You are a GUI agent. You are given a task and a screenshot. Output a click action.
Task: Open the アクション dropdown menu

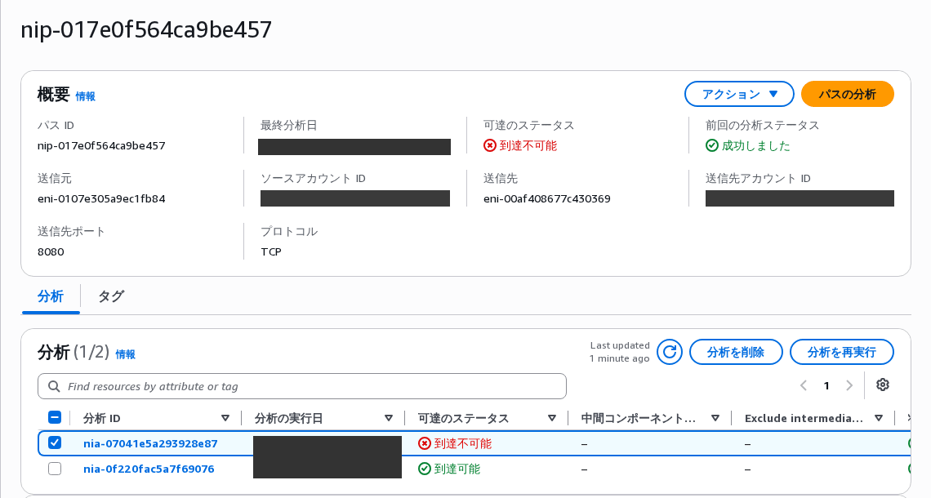tap(739, 95)
